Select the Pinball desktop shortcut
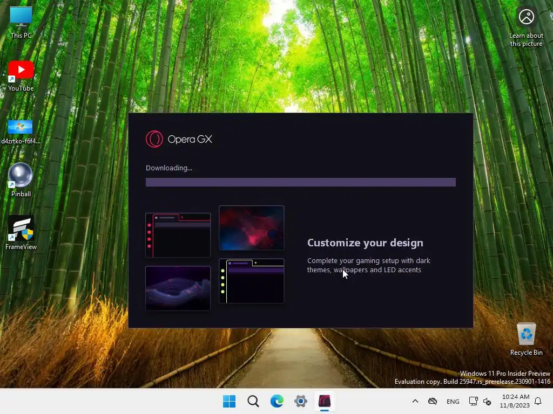 point(21,180)
